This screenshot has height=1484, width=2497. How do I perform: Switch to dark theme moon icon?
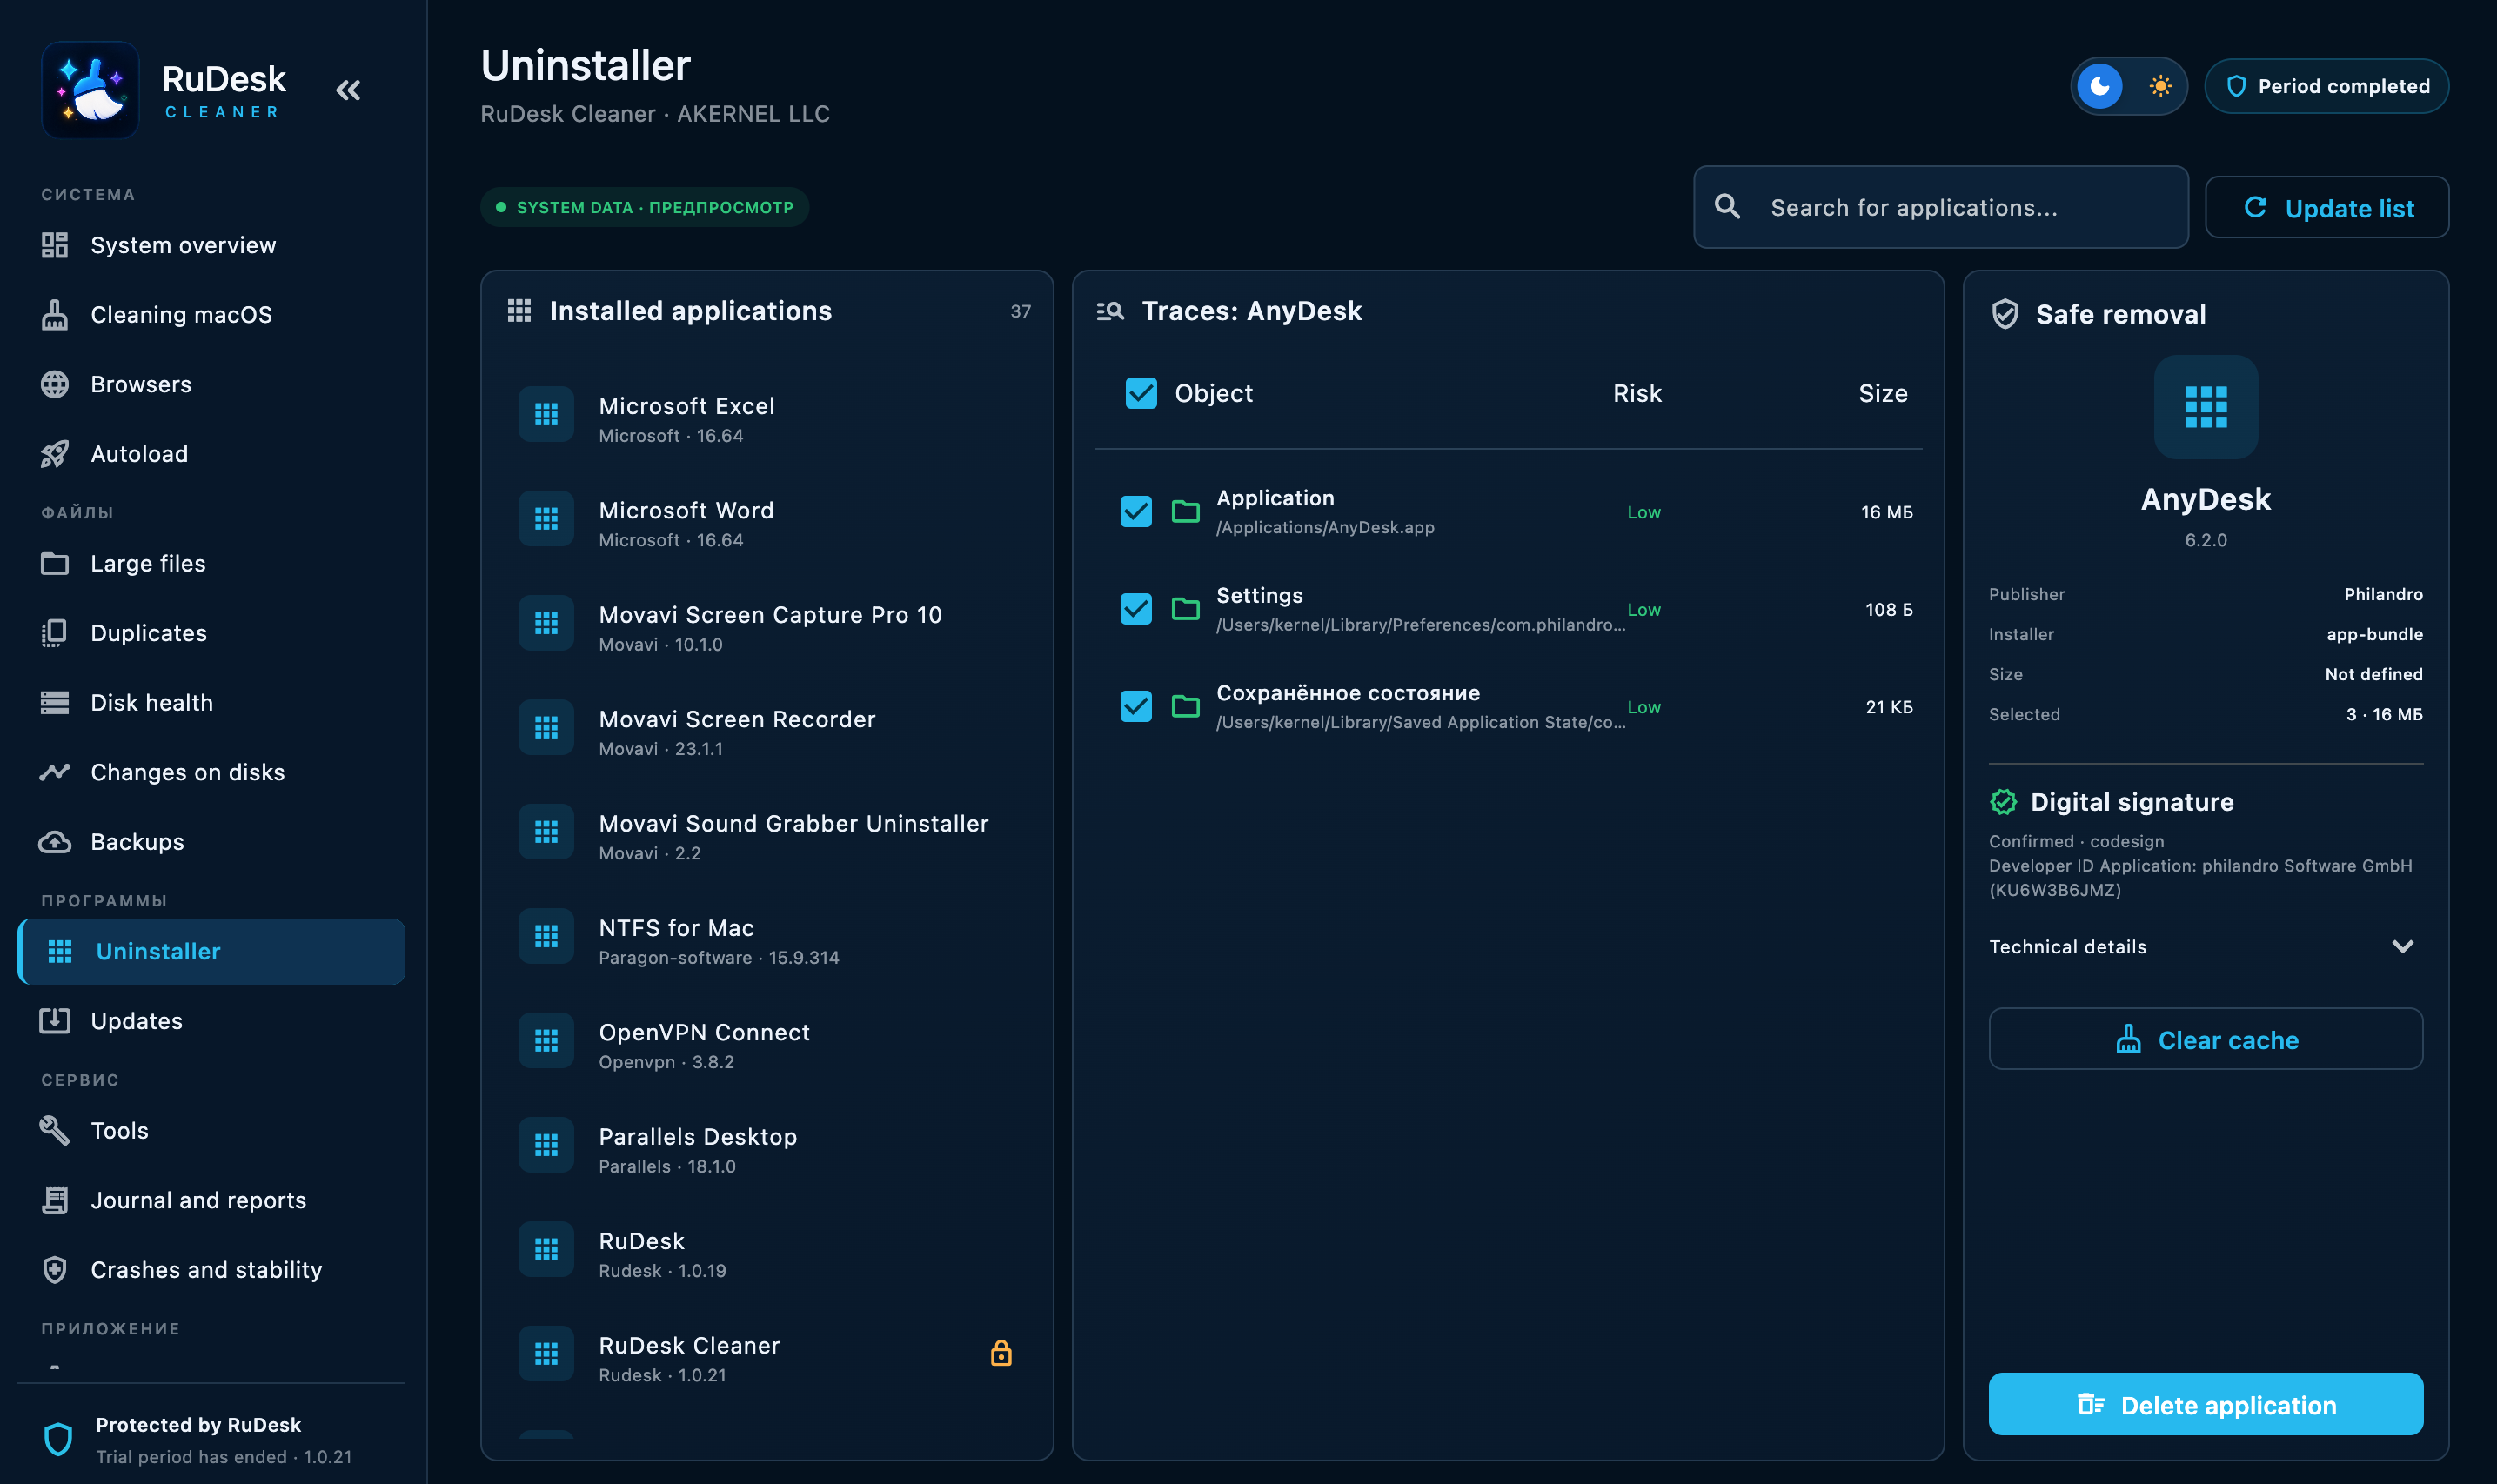(2100, 86)
